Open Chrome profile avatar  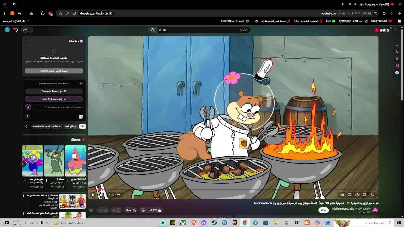12,13
